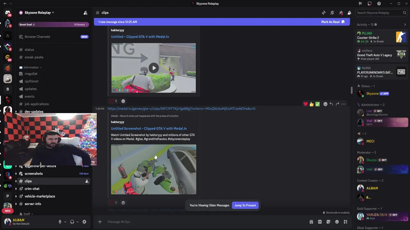Open the second clip screenshot thumbnail
Viewport: 410px width, 230px height.
(154, 169)
